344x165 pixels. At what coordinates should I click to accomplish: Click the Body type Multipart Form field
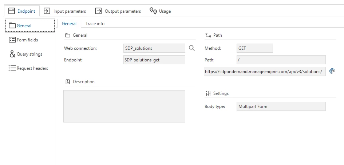[x=281, y=106]
